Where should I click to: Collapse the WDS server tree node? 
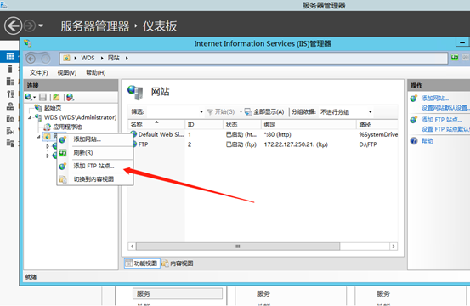[x=30, y=118]
